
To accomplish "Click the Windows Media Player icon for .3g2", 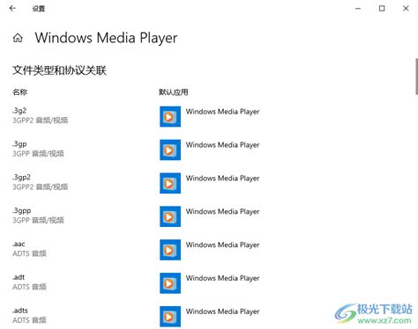I will 170,117.
